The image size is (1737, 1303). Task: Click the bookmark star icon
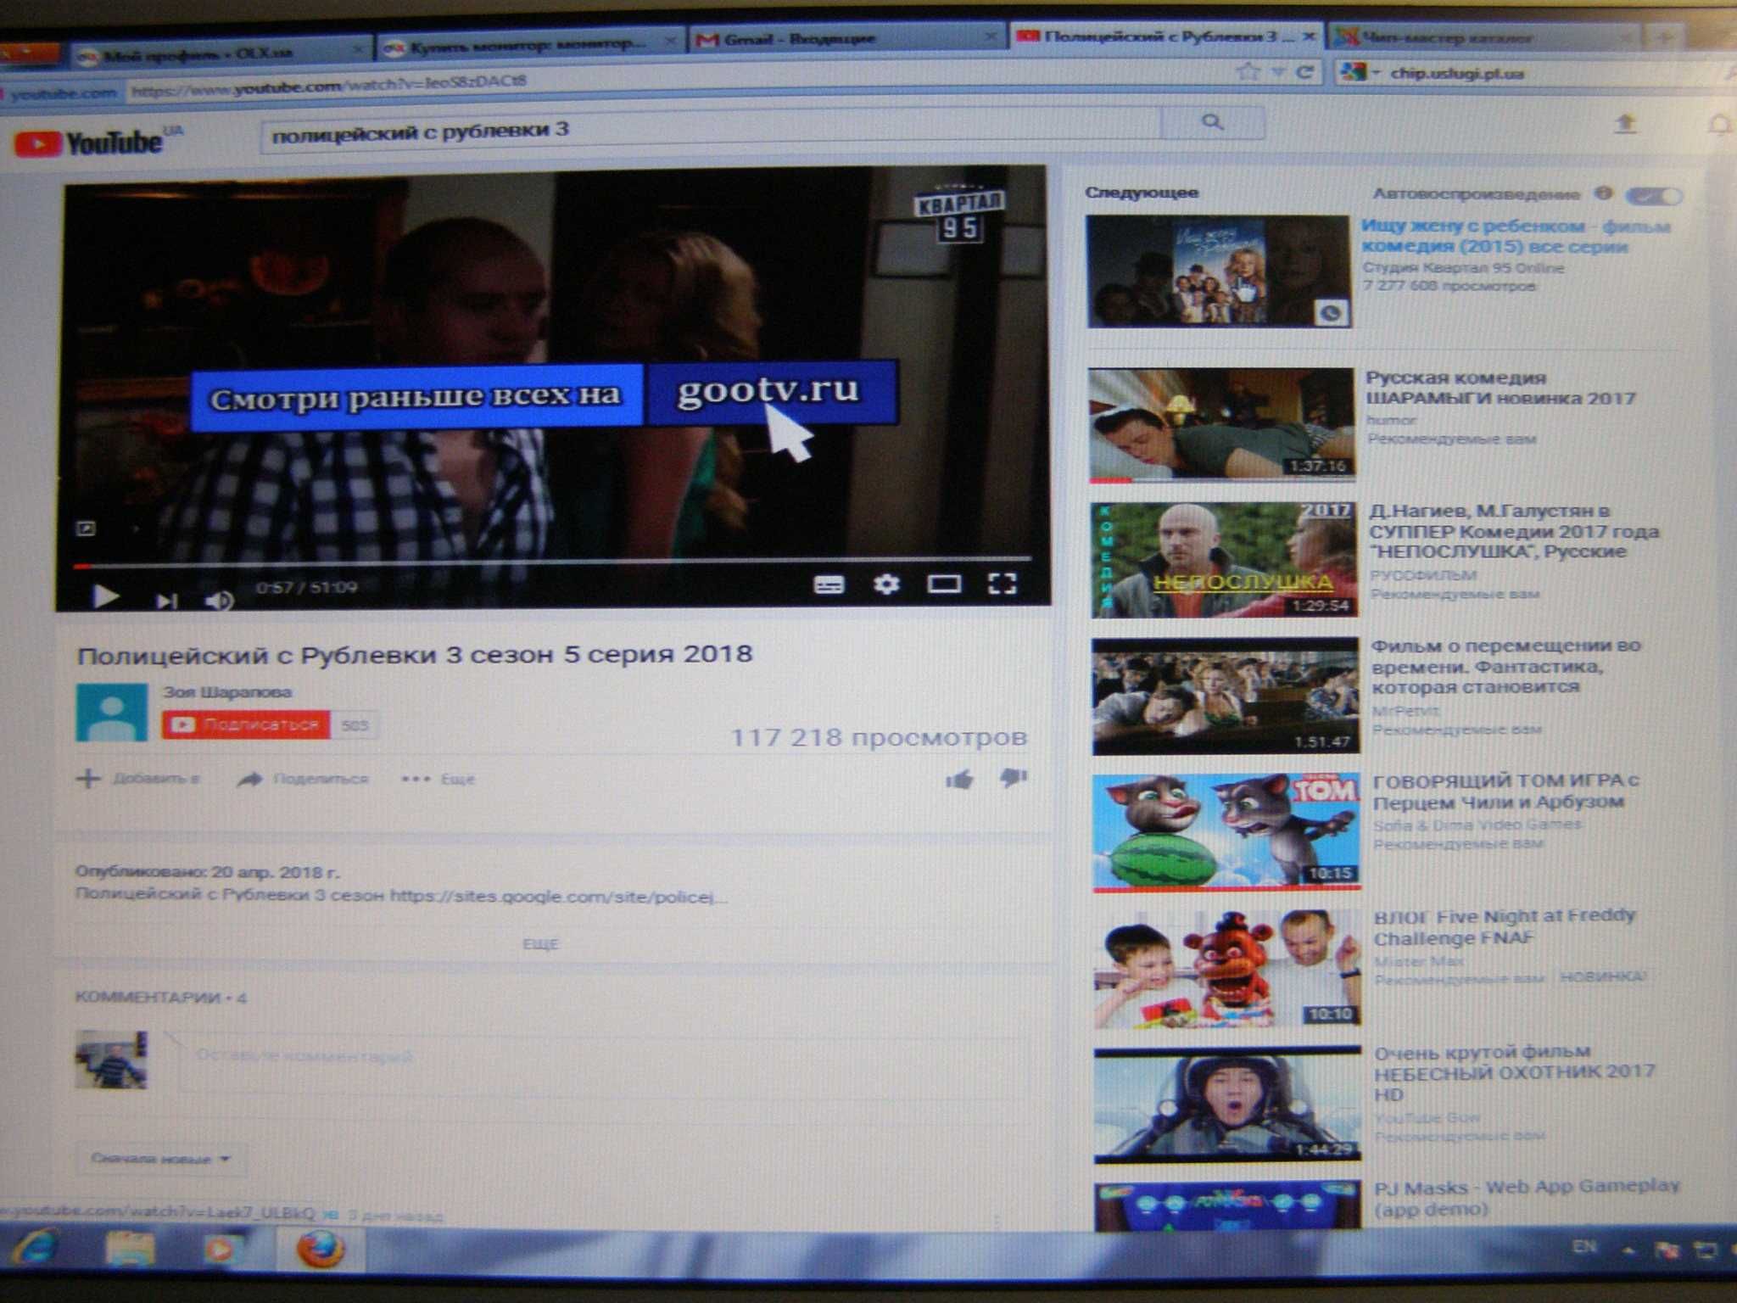(1248, 73)
